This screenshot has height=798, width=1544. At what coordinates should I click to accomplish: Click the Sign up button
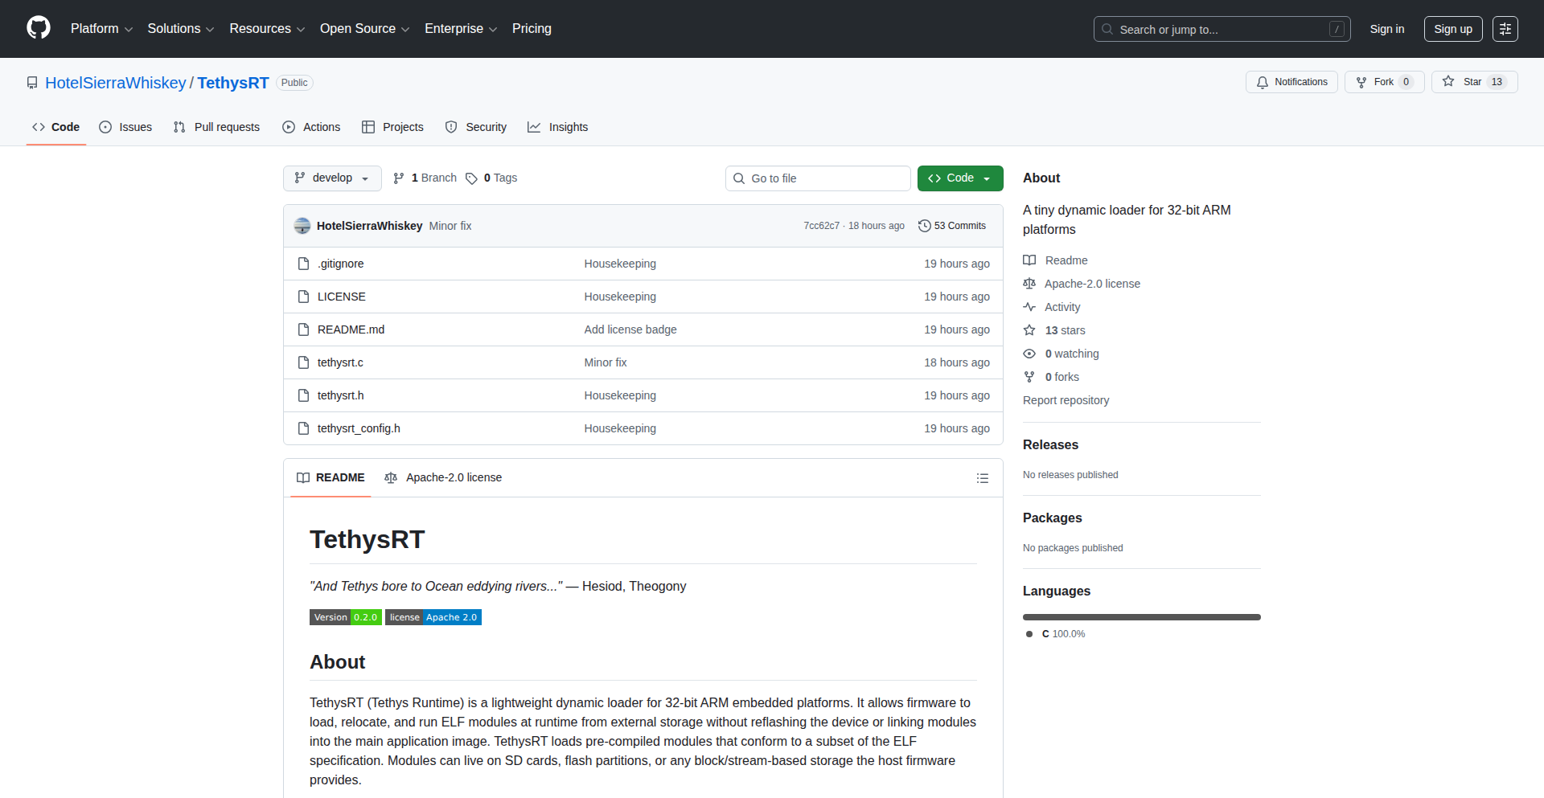1453,29
